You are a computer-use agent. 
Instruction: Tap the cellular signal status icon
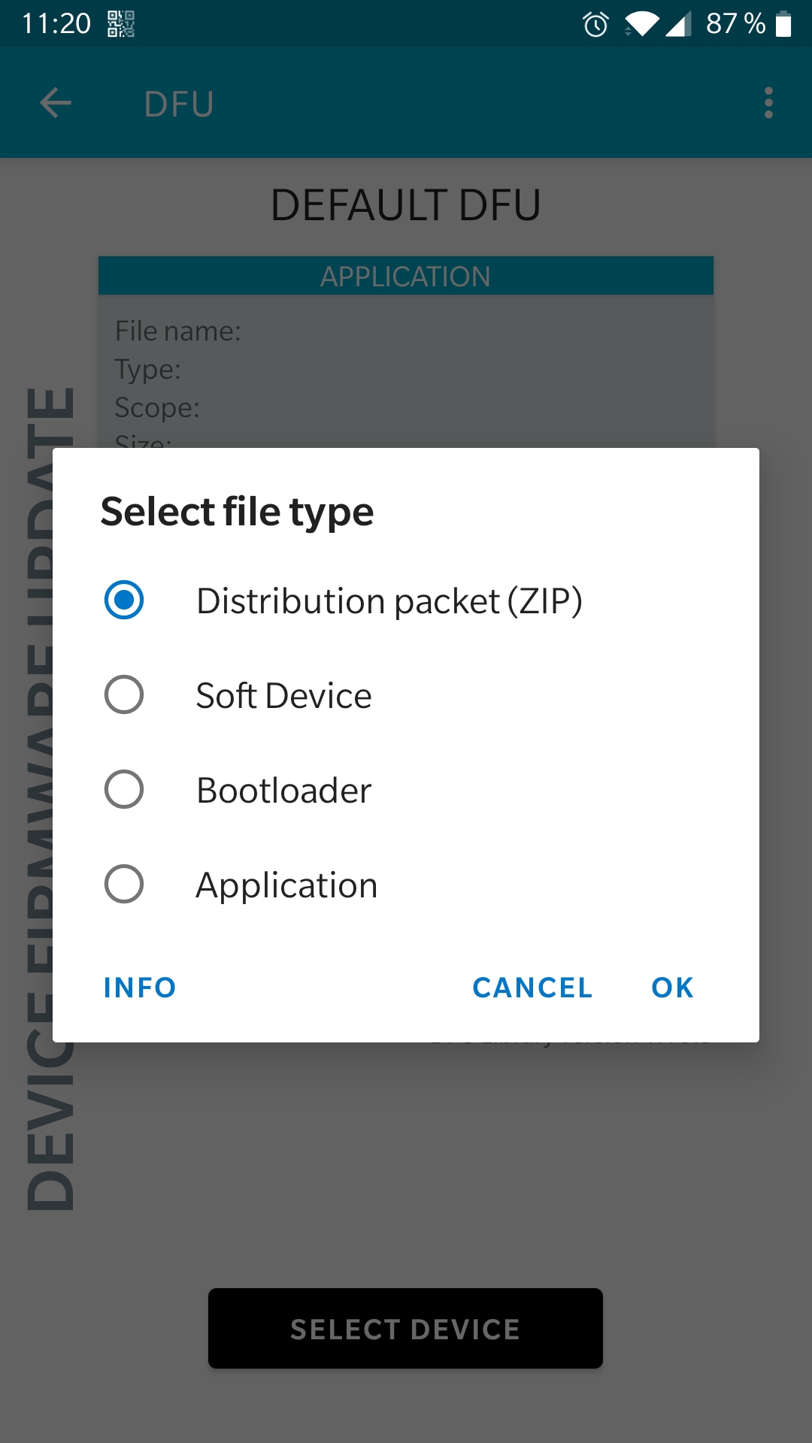(678, 24)
